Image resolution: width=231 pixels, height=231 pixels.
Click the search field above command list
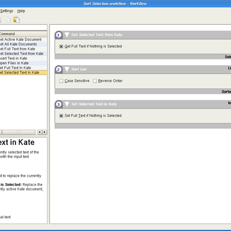tap(23, 27)
